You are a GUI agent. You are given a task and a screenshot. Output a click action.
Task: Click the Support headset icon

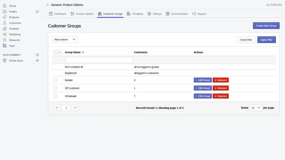click(194, 14)
